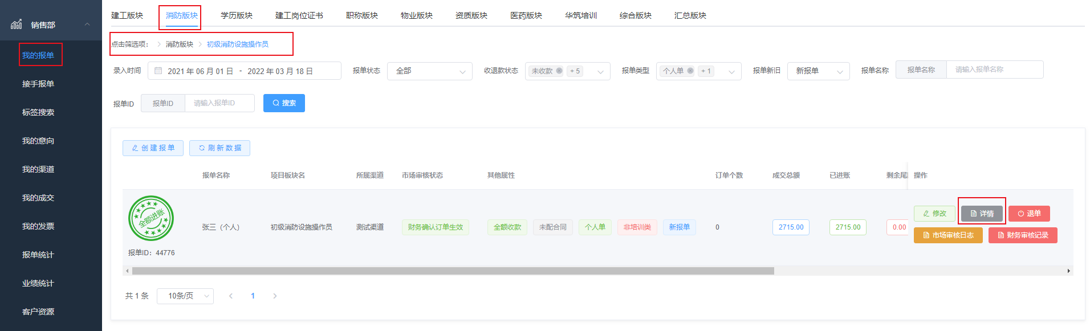
Task: Collapse the 销售部 sidebar menu
Action: coord(87,24)
